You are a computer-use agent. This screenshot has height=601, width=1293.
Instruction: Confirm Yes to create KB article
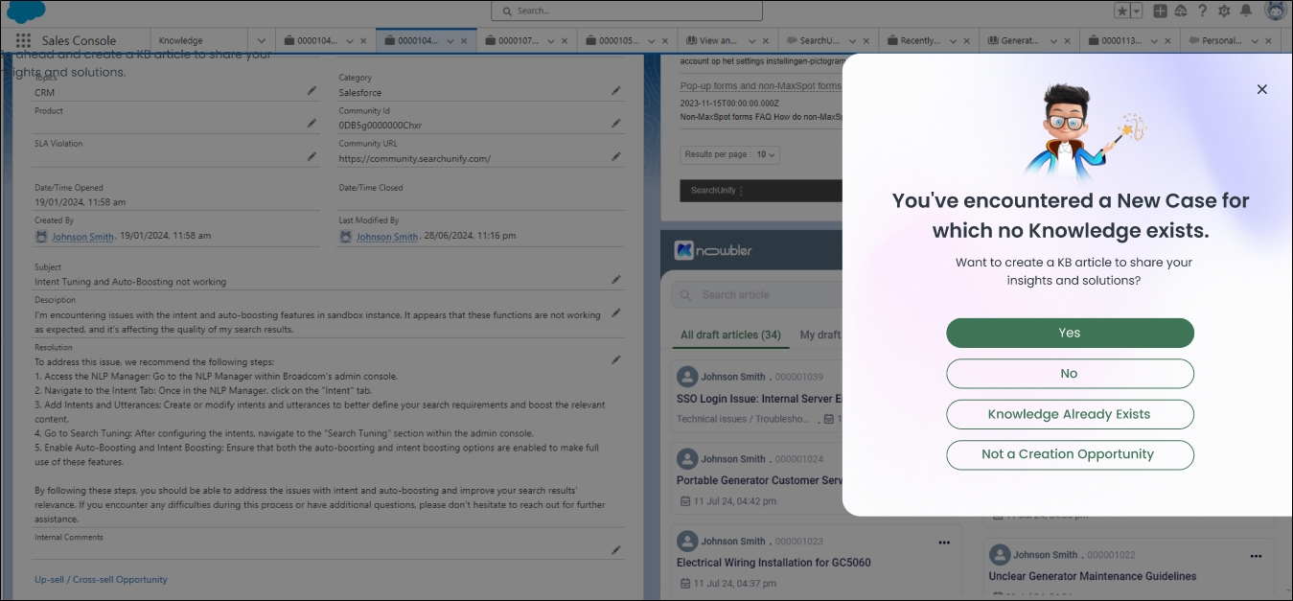[1070, 333]
